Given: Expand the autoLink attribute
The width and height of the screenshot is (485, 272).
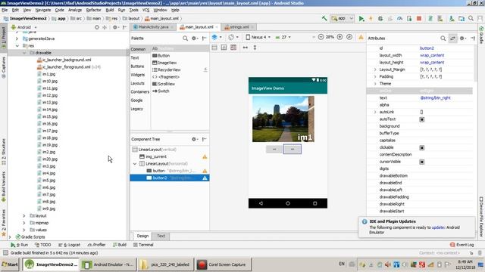Looking at the screenshot, I should (375, 113).
